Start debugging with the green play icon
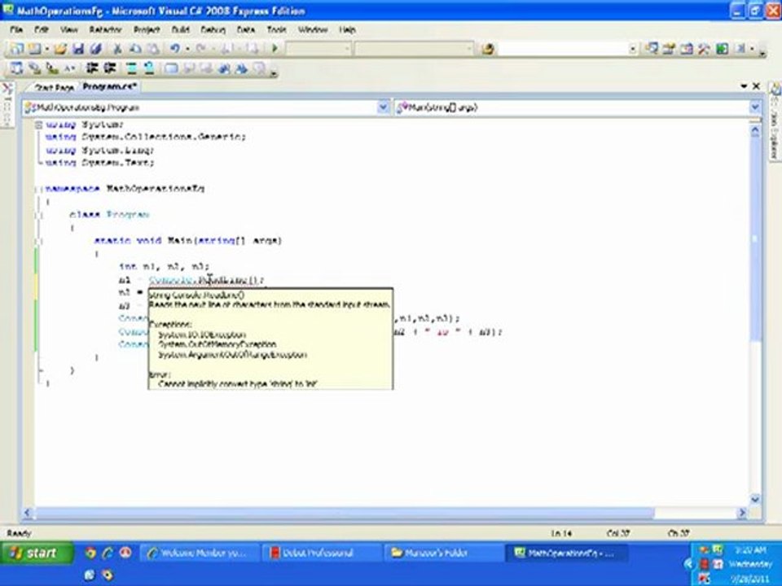This screenshot has height=586, width=782. pyautogui.click(x=275, y=48)
